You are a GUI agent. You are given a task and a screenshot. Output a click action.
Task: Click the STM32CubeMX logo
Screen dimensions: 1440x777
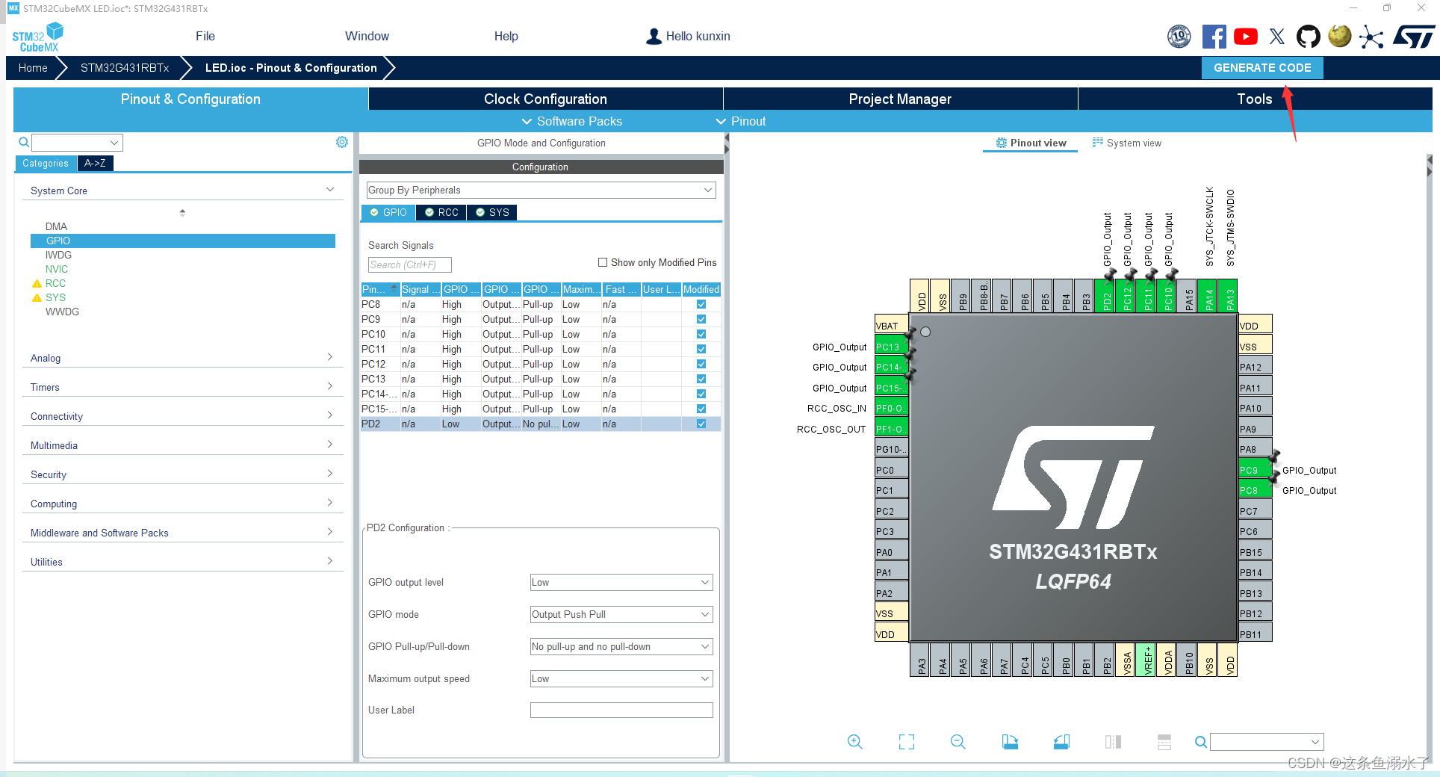tap(37, 37)
